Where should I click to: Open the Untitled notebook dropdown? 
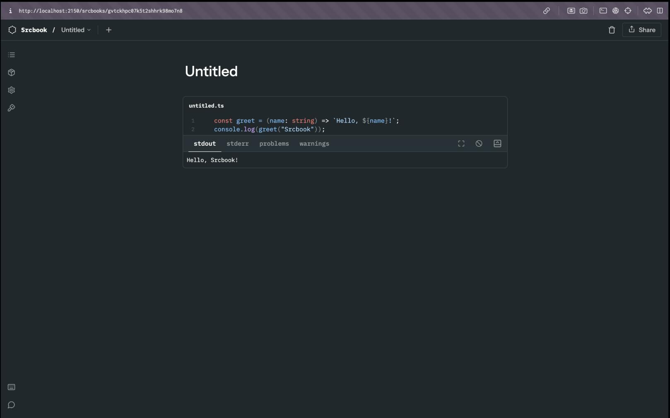tap(76, 30)
